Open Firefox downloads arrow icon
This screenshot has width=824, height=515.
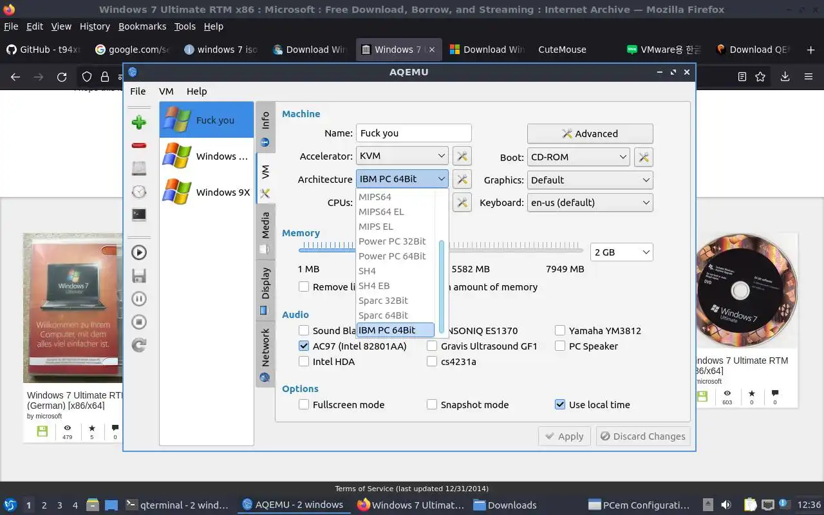[x=785, y=77]
